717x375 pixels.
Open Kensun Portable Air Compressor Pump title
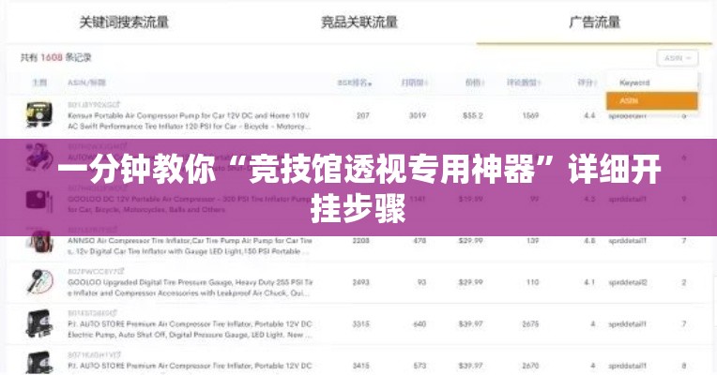(189, 121)
